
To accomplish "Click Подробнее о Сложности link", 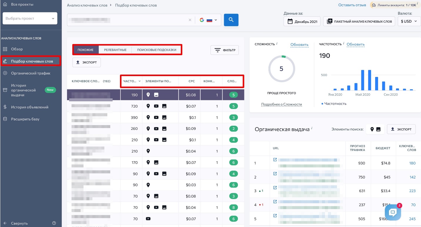I will point(281,104).
